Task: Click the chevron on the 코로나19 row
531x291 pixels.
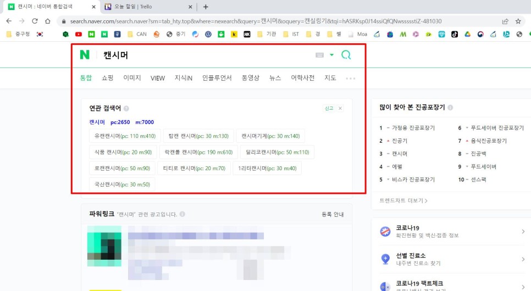Action: [x=523, y=232]
